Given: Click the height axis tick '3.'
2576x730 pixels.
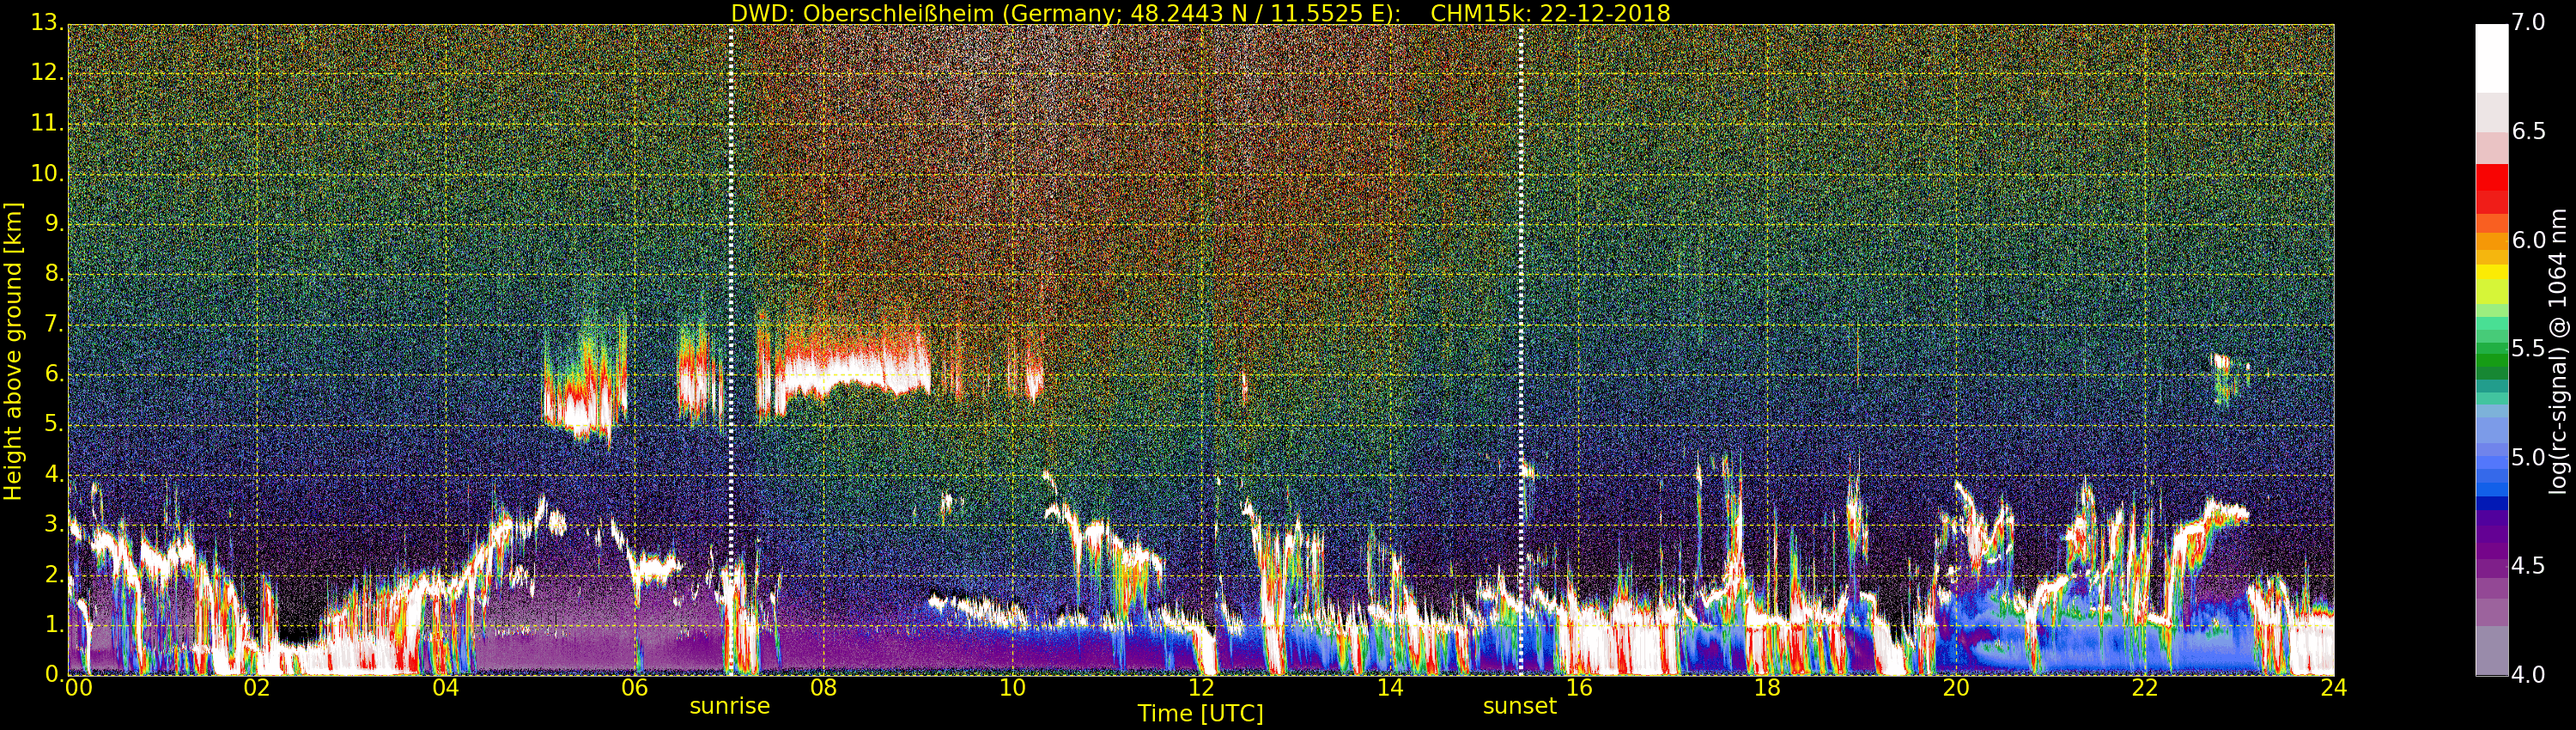Looking at the screenshot, I should tap(53, 524).
